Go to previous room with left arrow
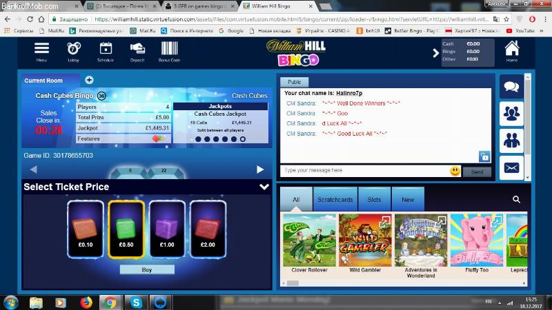The height and width of the screenshot is (310, 552). 34,169
